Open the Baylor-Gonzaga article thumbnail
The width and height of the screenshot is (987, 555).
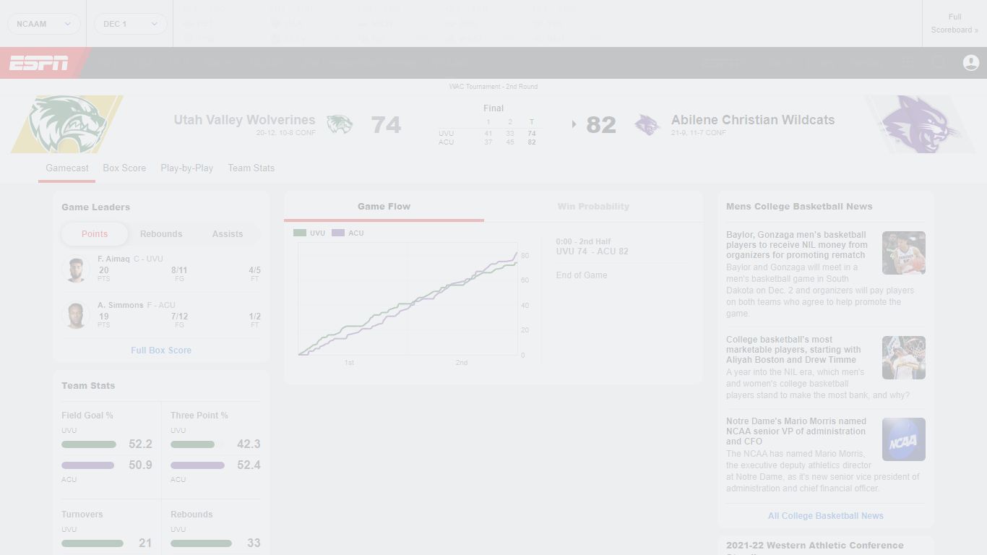904,253
